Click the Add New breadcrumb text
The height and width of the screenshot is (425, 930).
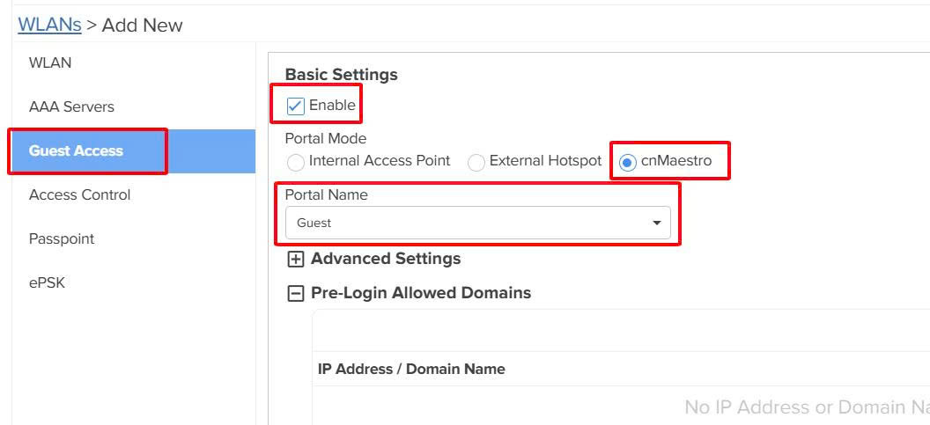(143, 26)
